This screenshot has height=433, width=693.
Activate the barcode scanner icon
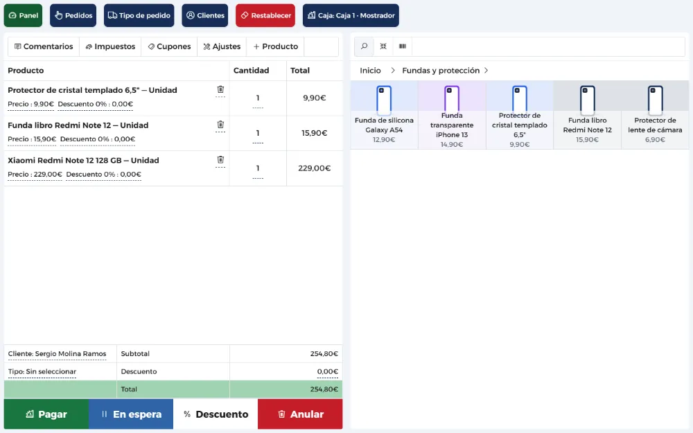[x=403, y=46]
